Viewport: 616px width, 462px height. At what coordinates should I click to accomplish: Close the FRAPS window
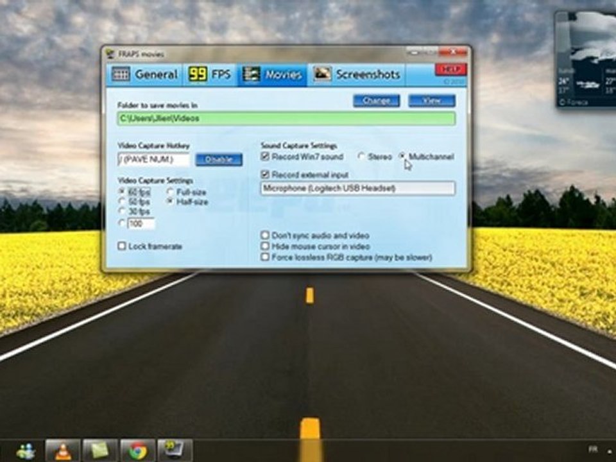[452, 52]
